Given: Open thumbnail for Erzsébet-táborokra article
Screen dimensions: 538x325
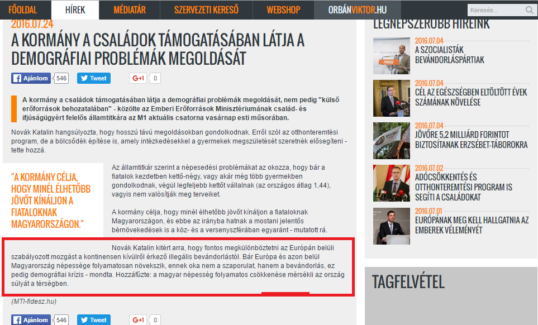Looking at the screenshot, I should tap(392, 141).
